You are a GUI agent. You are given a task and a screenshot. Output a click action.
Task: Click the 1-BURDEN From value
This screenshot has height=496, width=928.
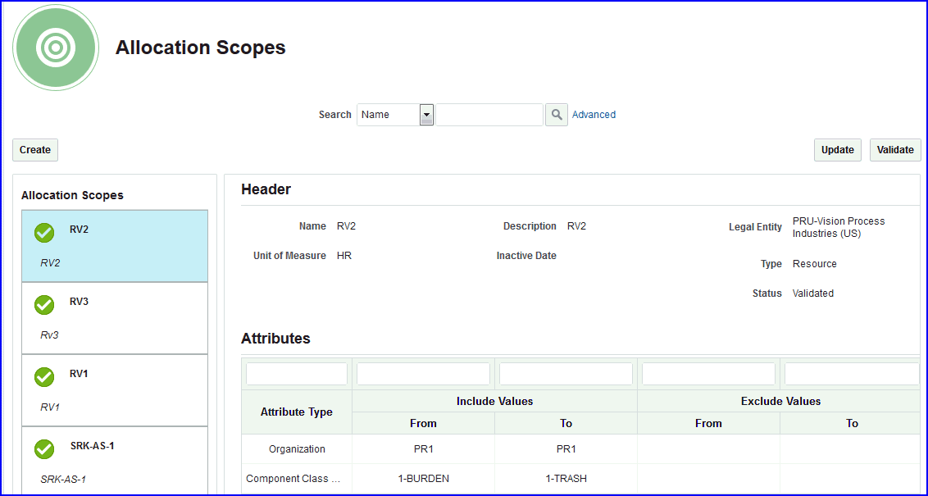tap(423, 478)
